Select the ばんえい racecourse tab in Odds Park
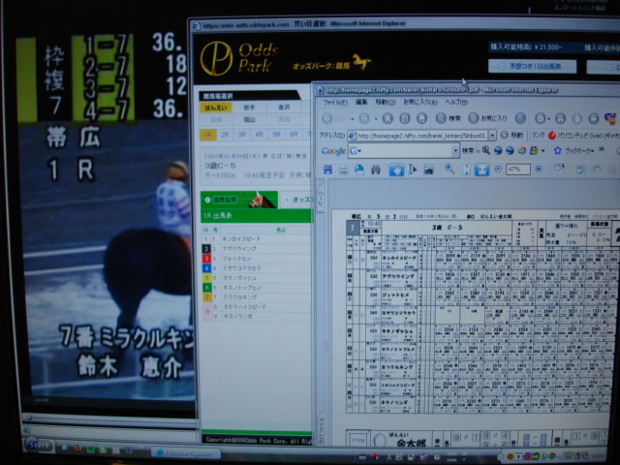 [216, 108]
